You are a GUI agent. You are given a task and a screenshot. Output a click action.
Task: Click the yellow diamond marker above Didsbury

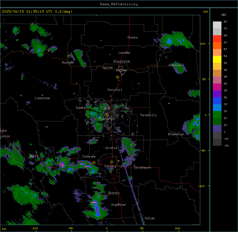point(107,115)
